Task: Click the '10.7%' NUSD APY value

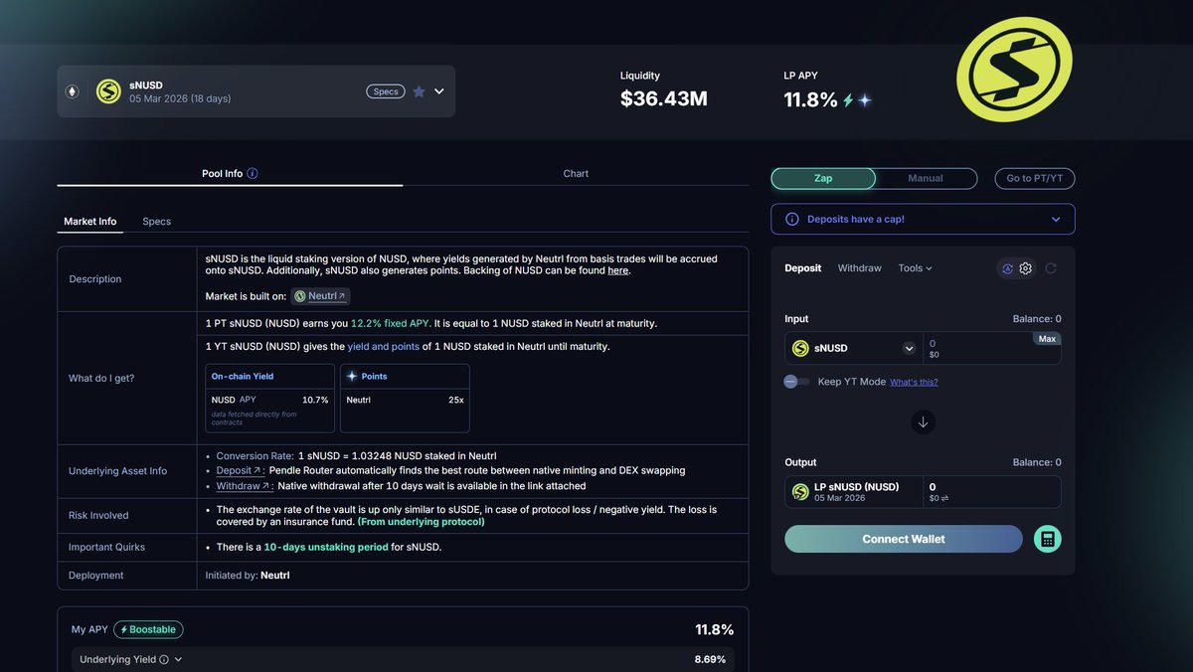Action: 315,400
